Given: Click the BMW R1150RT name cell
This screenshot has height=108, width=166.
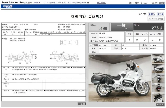Looking at the screenshot, I should pos(112,37).
